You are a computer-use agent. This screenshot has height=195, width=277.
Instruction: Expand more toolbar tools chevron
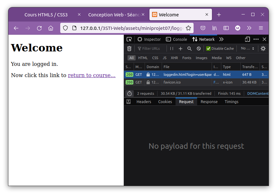coord(249,28)
